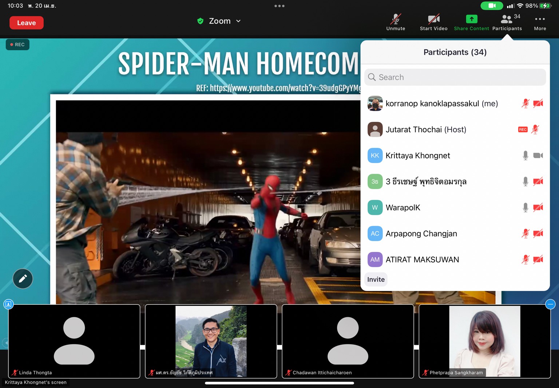Tap the three dots at top center
559x388 pixels.
279,6
